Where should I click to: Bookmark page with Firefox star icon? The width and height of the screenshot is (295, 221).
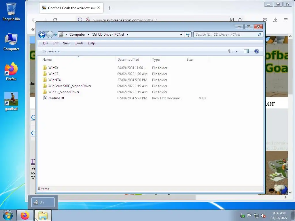(240, 20)
